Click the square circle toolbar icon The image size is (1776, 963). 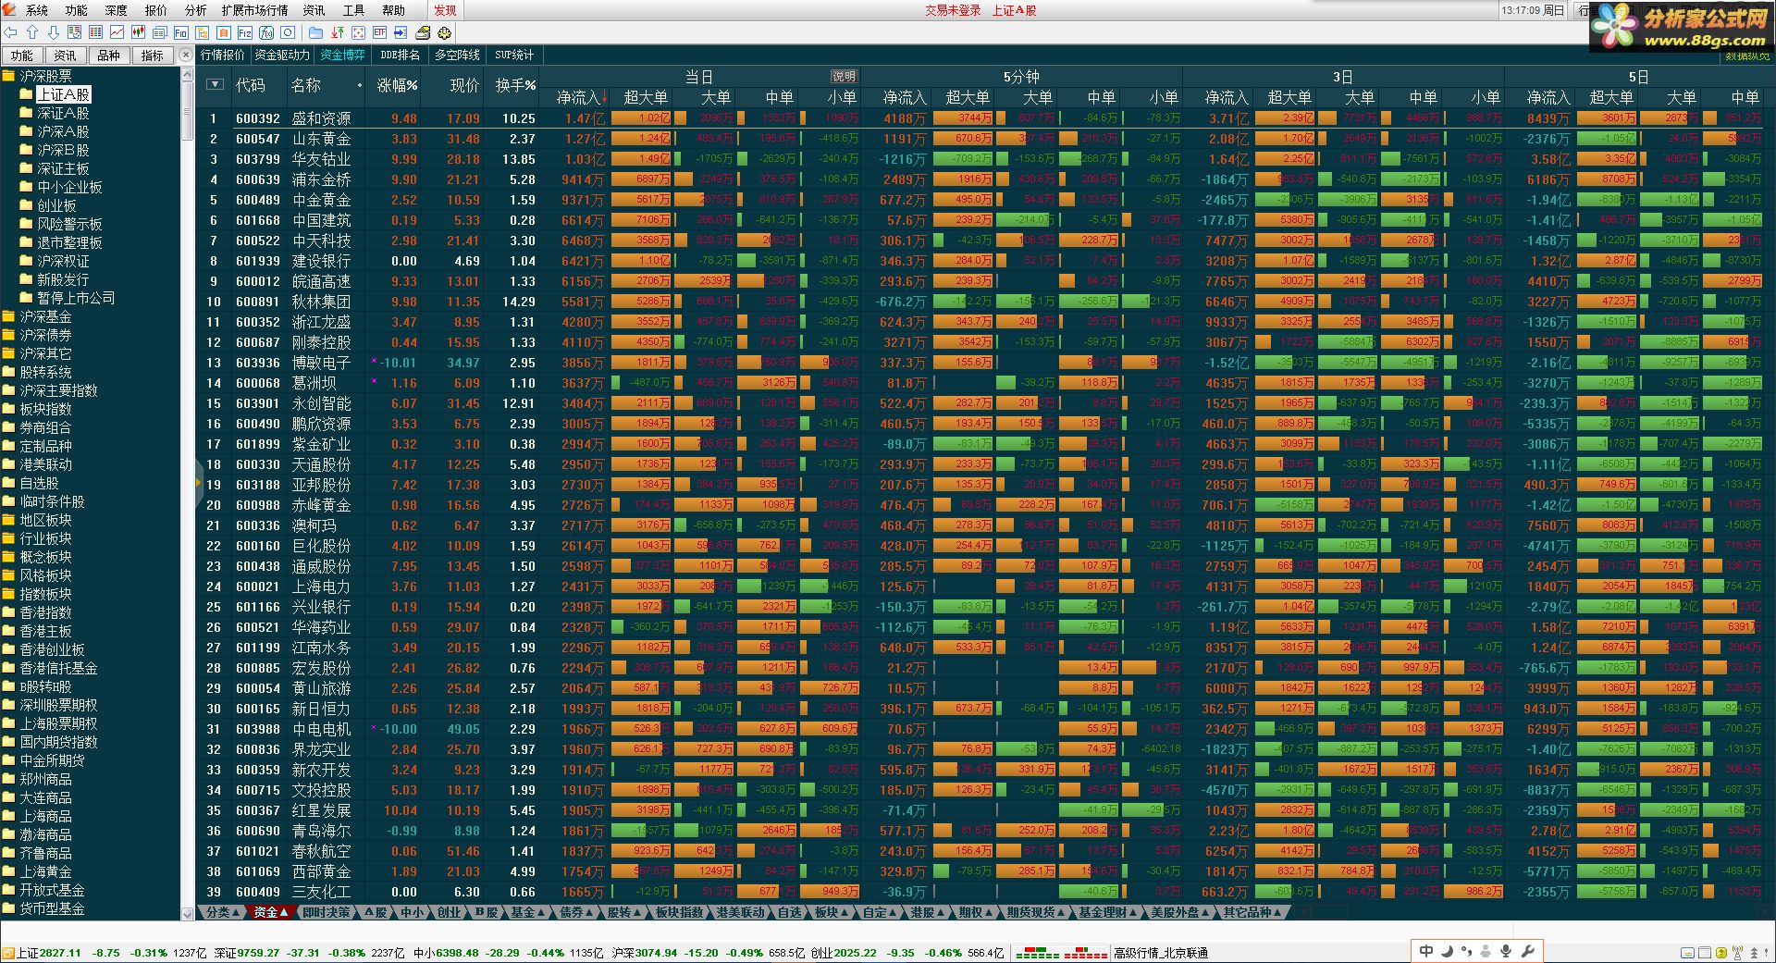click(288, 32)
